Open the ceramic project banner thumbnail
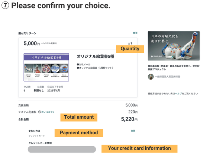 click(174, 46)
